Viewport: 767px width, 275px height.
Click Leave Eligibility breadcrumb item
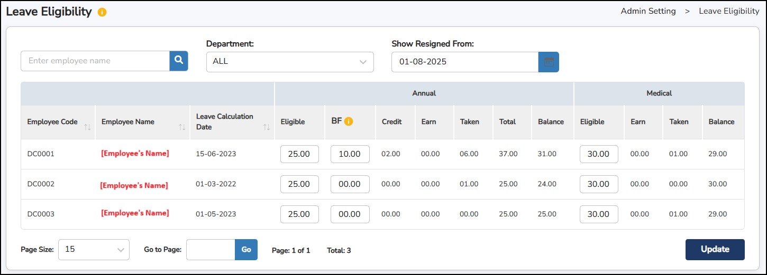[729, 11]
